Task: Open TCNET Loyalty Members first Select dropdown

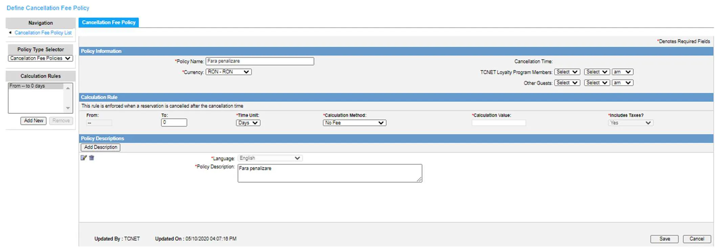Action: (x=567, y=72)
